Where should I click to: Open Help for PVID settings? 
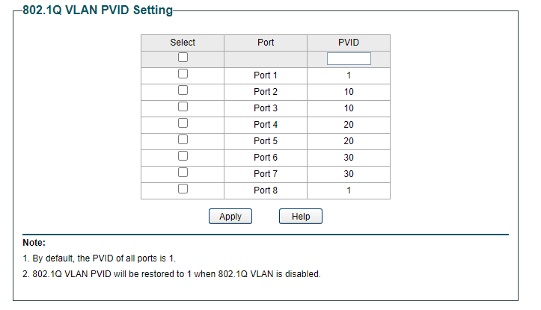point(301,217)
